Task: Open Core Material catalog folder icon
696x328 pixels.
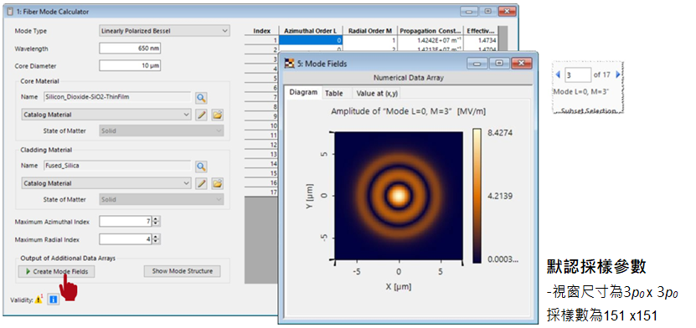Action: point(217,115)
